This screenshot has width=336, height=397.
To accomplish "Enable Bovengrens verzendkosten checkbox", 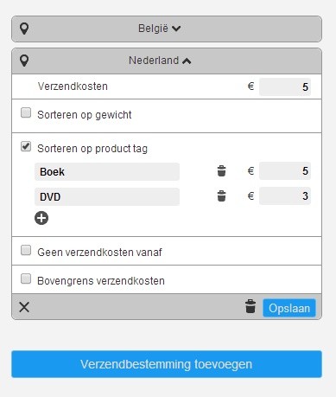I will (26, 279).
